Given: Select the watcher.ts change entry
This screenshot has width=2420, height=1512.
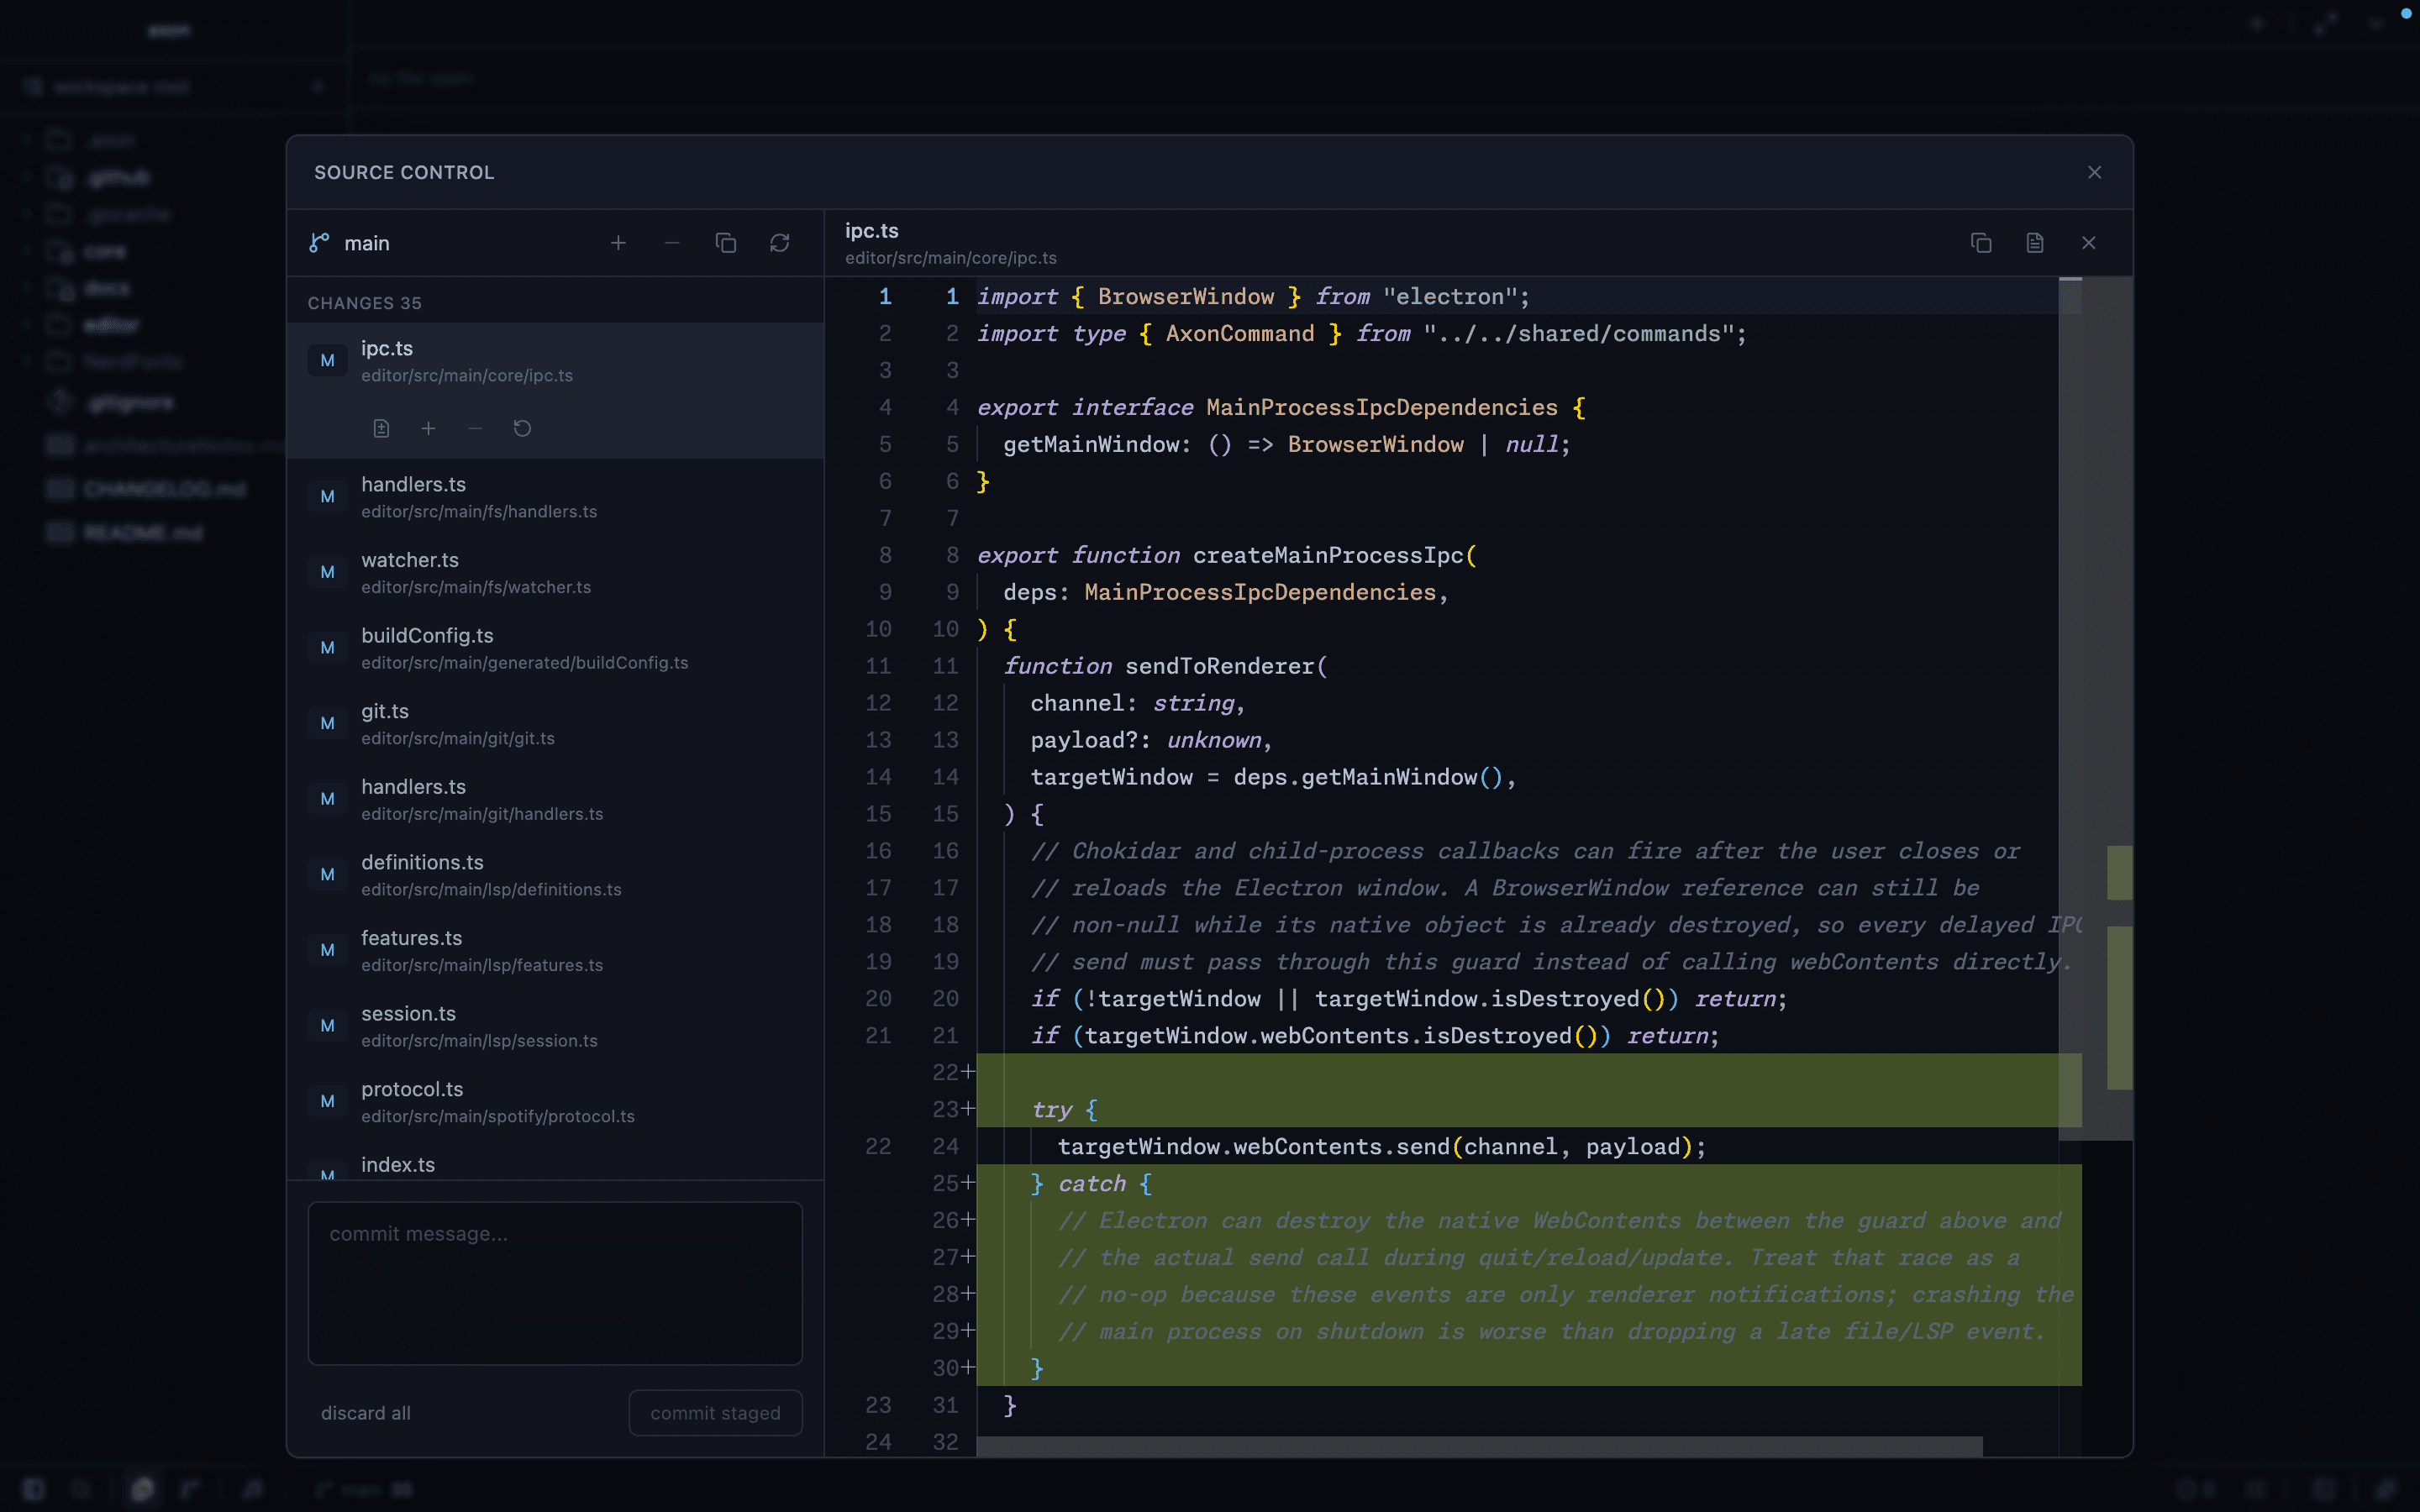Looking at the screenshot, I should coord(555,572).
